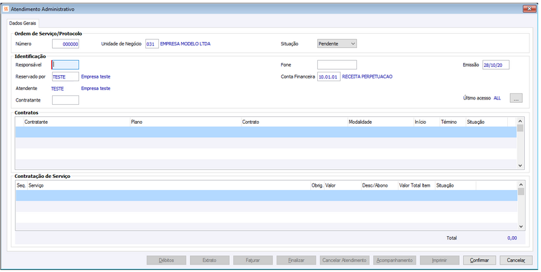Screen dimensions: 541x272
Task: Click the Finalizar button
Action: (296, 260)
